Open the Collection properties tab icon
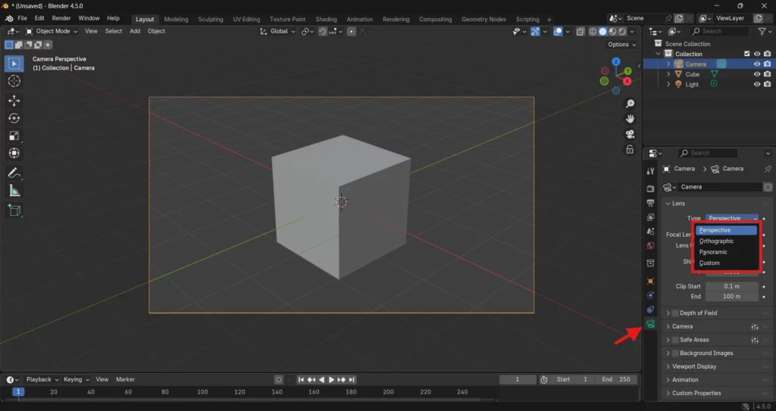This screenshot has height=411, width=776. 651,263
